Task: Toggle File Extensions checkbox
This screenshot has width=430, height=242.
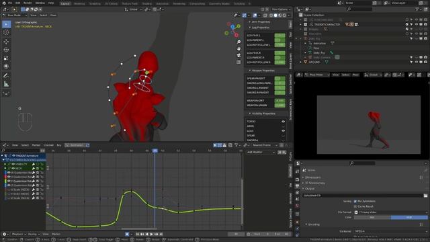Action: pos(355,201)
